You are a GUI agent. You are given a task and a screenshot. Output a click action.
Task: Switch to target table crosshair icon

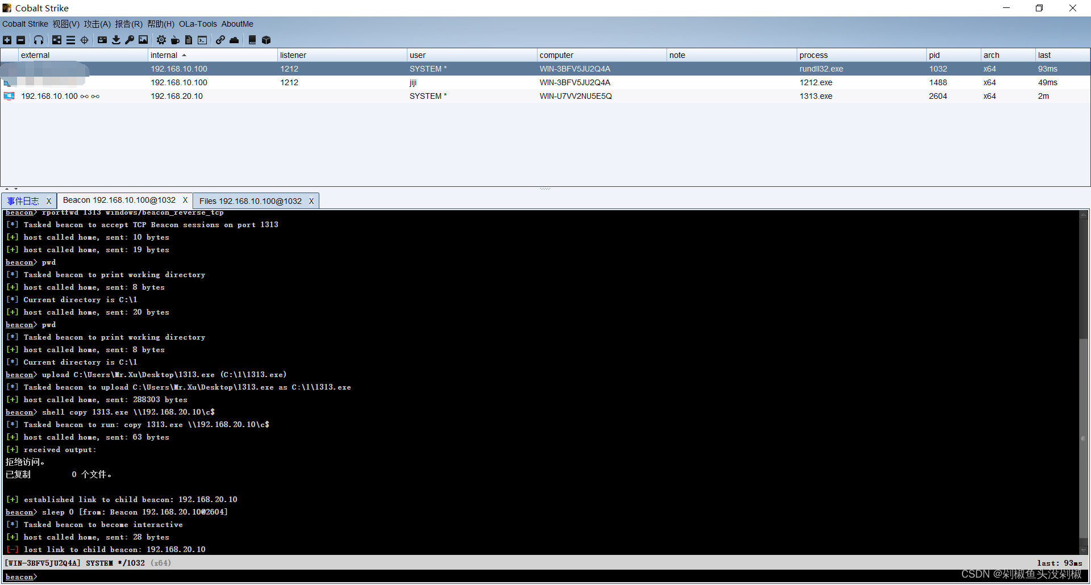tap(85, 40)
